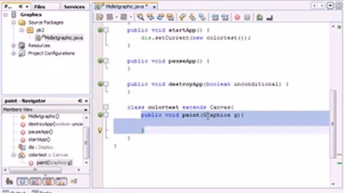Close the Midletgraphic.java editor tab
Viewport: 344px width, 193px height.
pyautogui.click(x=154, y=7)
